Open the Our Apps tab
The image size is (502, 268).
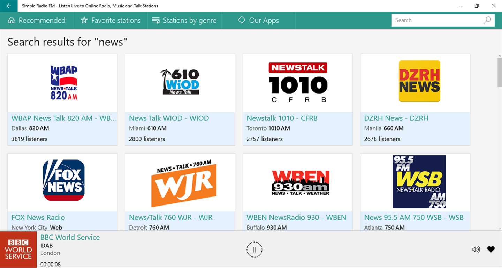(258, 20)
